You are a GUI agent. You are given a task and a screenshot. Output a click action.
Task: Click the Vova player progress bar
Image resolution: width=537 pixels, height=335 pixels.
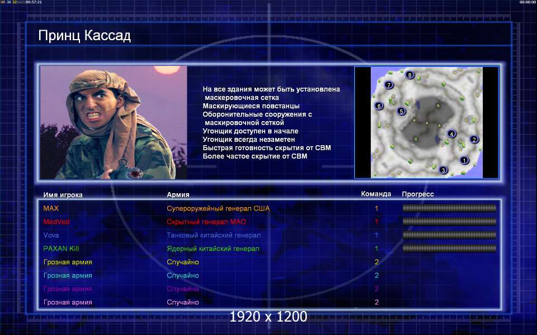(449, 235)
